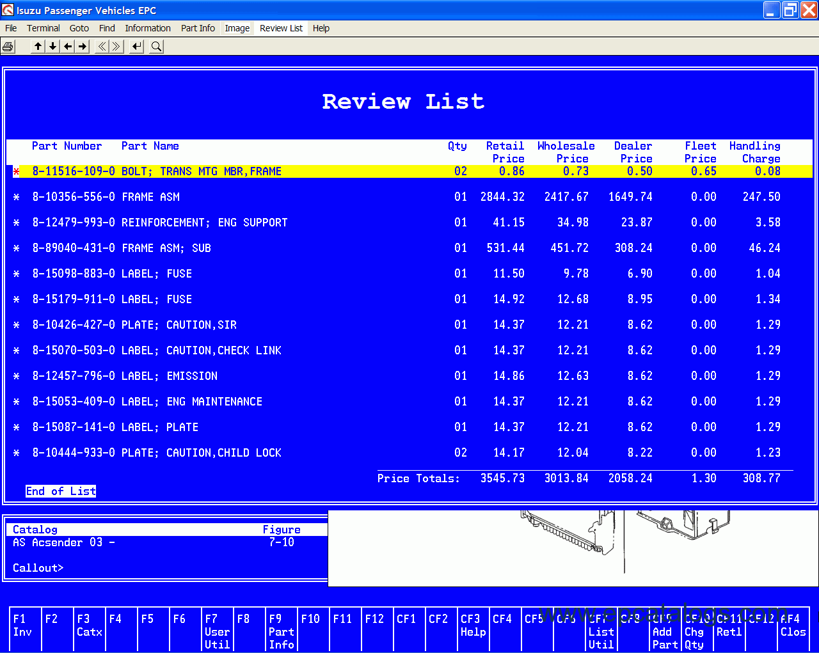This screenshot has width=819, height=653.
Task: Click the F9 Part Info function key
Action: point(282,629)
